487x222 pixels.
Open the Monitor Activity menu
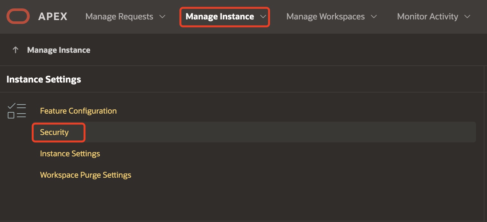pyautogui.click(x=427, y=17)
